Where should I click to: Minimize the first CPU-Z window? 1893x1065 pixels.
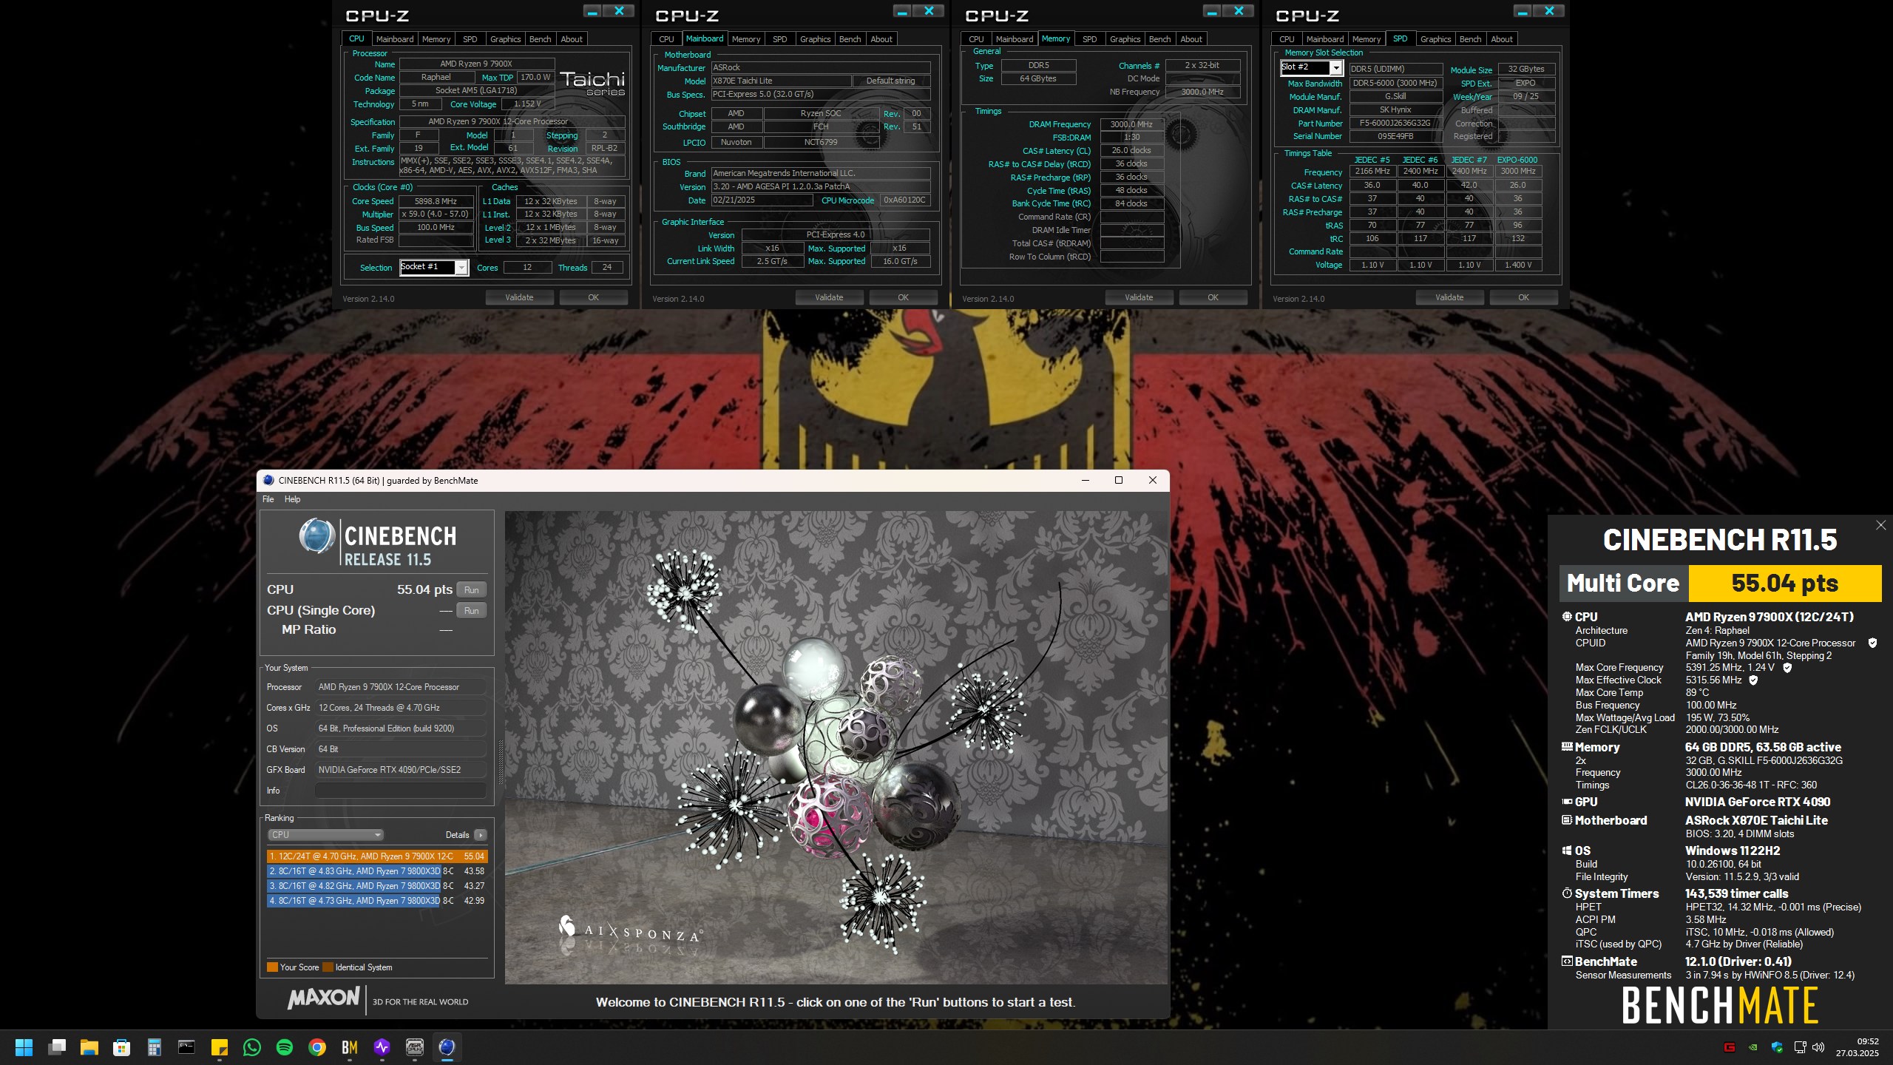coord(592,11)
